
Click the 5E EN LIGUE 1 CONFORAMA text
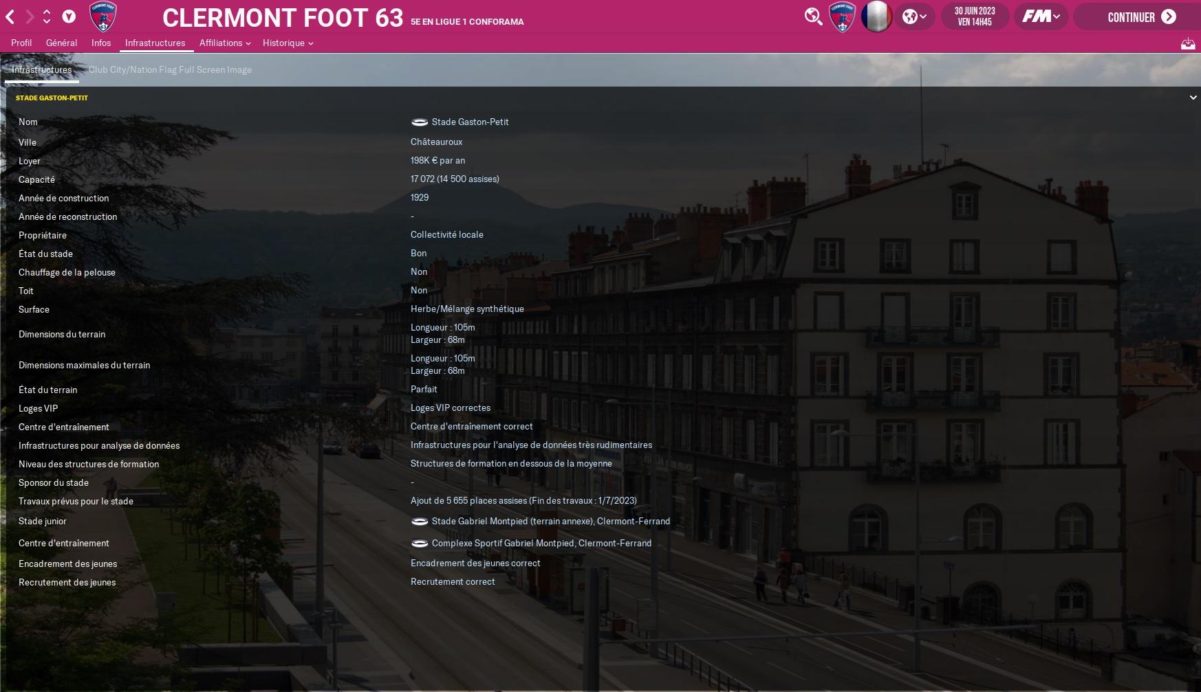[467, 21]
